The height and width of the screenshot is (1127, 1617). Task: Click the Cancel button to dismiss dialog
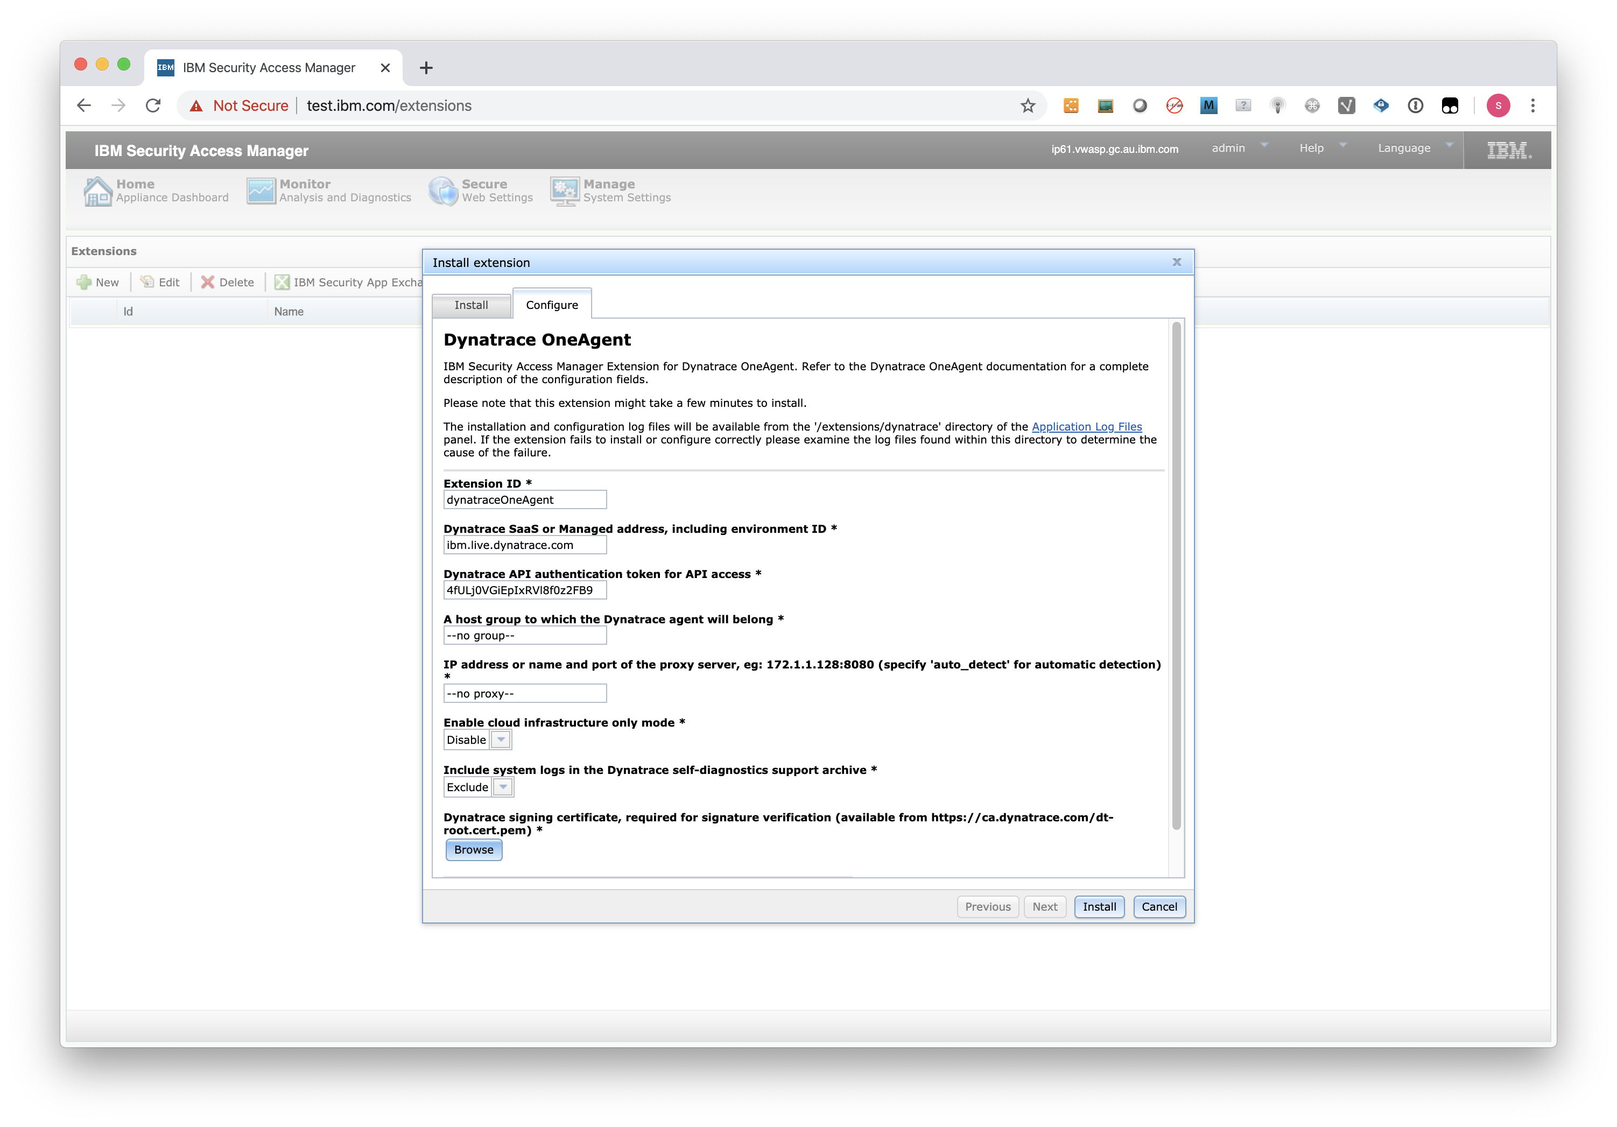pyautogui.click(x=1156, y=906)
